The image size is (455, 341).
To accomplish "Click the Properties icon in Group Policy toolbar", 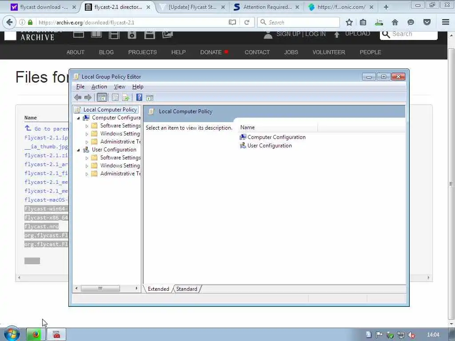I will tap(115, 97).
